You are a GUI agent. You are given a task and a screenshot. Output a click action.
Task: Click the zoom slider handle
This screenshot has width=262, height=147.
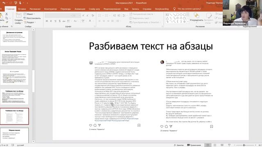point(244,145)
